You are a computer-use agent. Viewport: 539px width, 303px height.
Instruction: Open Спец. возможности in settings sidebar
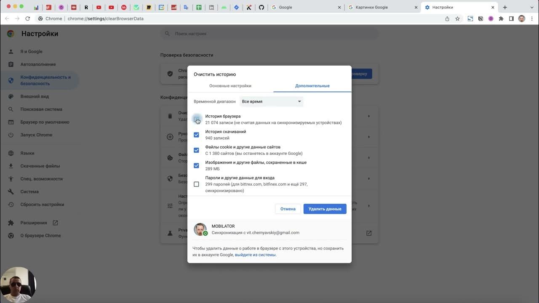tap(41, 179)
